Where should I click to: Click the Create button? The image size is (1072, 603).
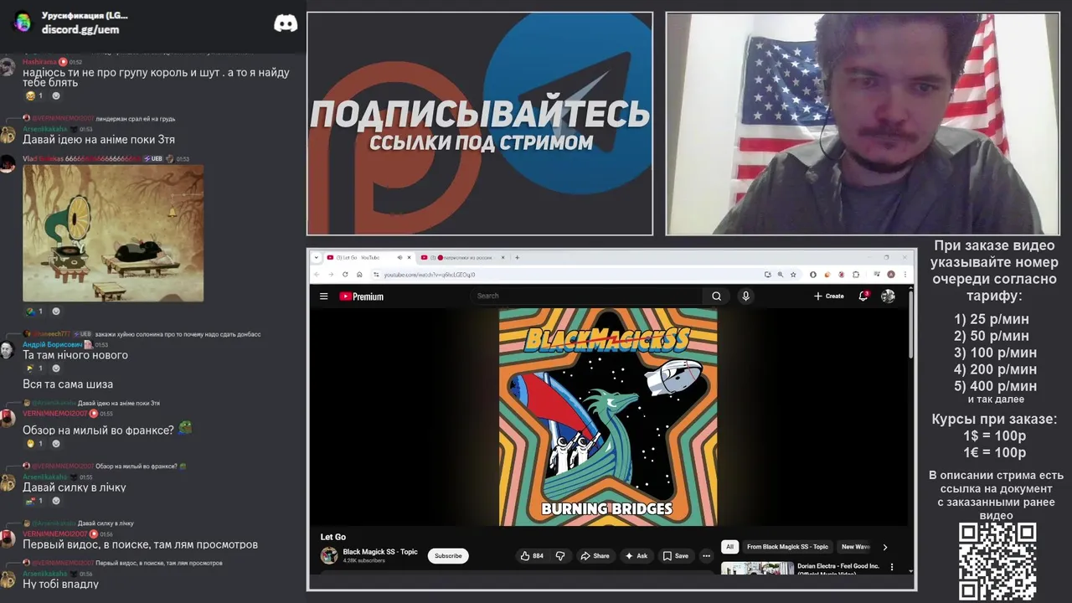(x=829, y=296)
